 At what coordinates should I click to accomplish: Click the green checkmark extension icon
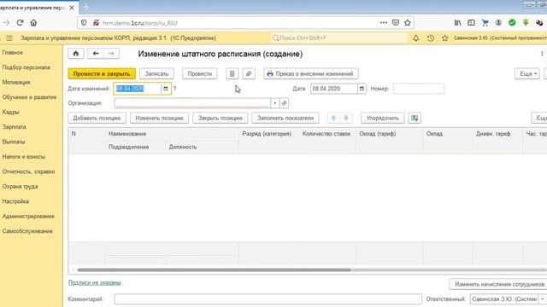click(512, 23)
